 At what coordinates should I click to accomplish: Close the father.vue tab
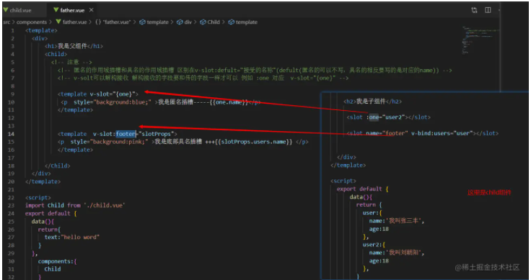tap(91, 10)
